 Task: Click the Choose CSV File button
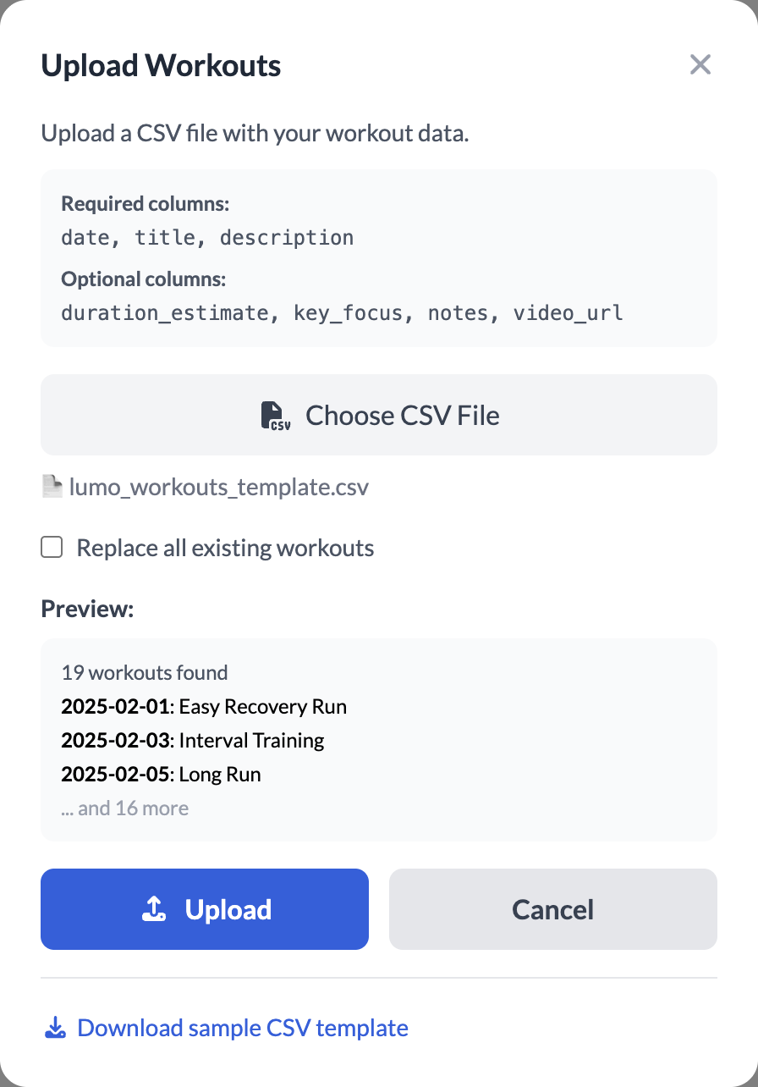coord(378,415)
